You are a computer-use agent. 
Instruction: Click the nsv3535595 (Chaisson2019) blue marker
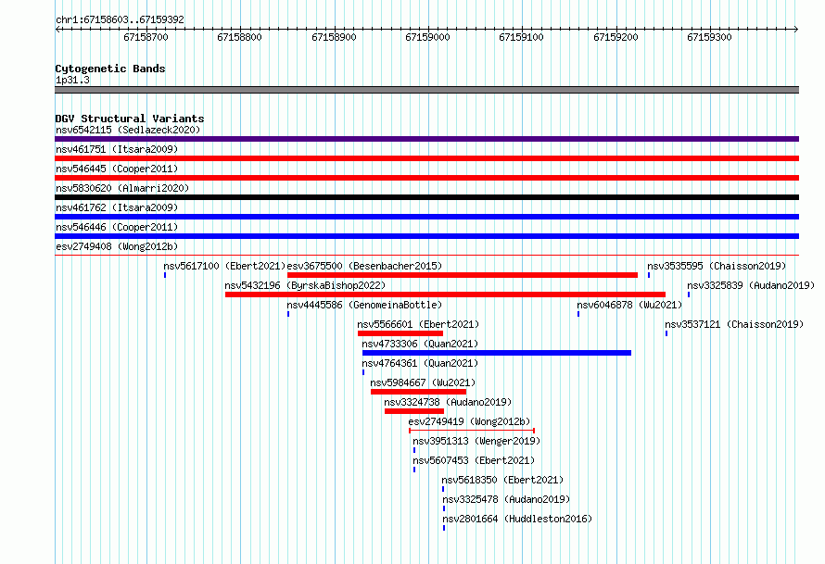(x=649, y=275)
